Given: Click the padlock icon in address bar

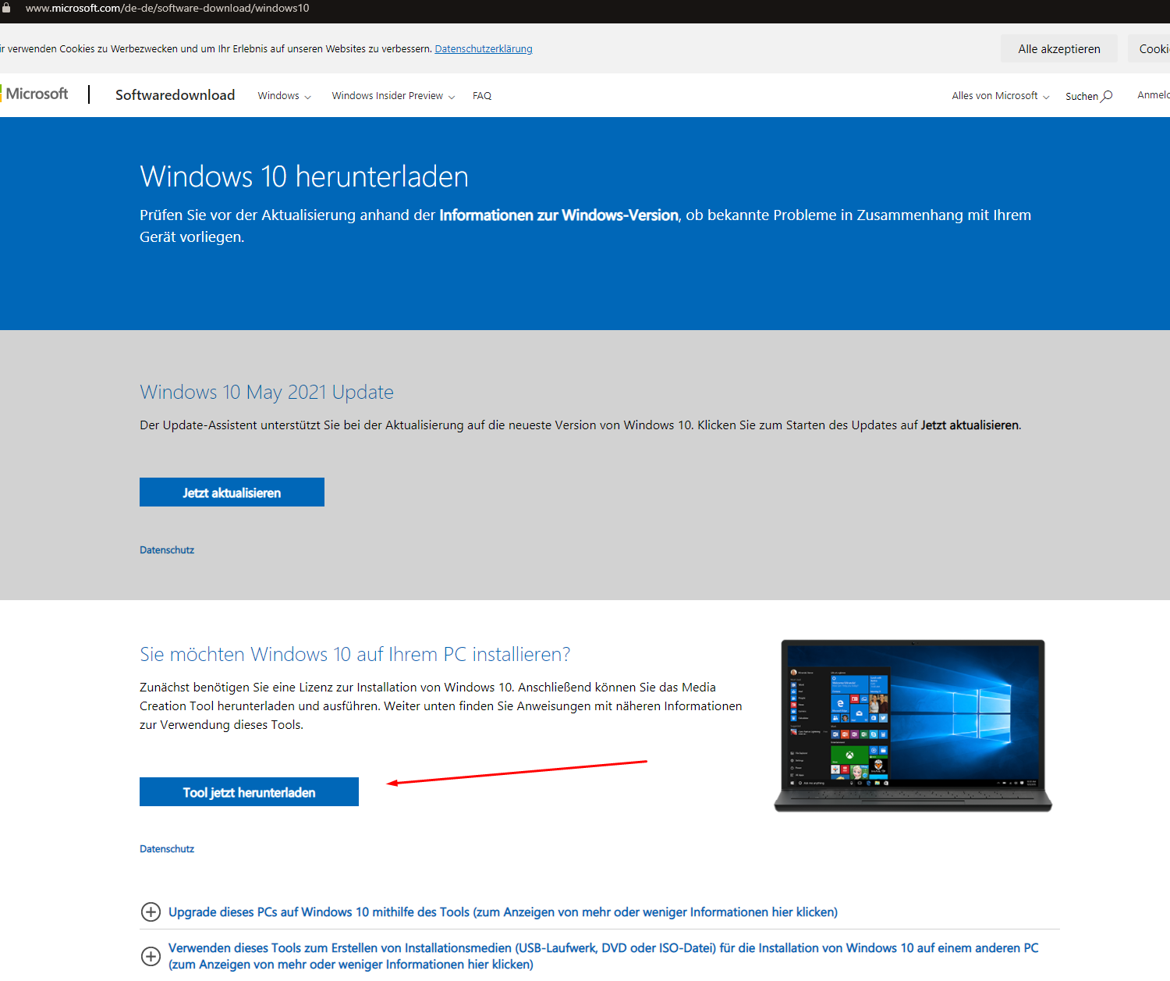Looking at the screenshot, I should tap(6, 8).
